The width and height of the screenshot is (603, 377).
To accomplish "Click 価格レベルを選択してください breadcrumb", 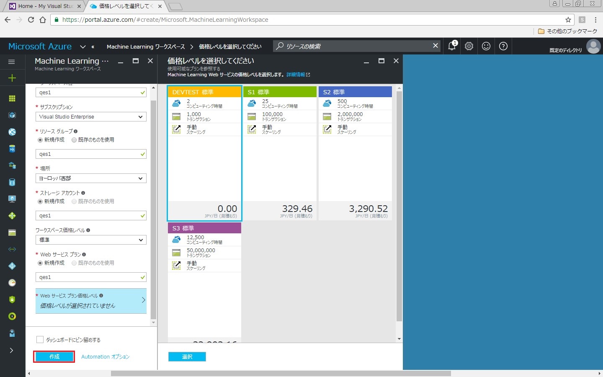I will [230, 46].
